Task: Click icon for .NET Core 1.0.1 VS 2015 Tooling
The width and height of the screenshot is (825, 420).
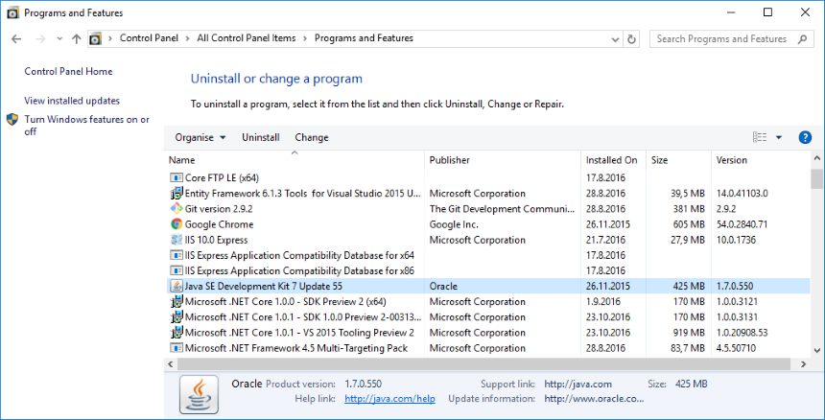Action: [177, 333]
